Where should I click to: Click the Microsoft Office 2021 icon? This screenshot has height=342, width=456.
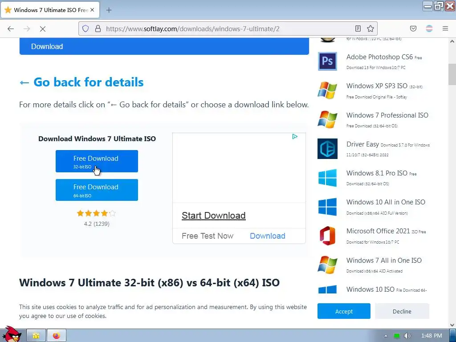click(x=327, y=236)
